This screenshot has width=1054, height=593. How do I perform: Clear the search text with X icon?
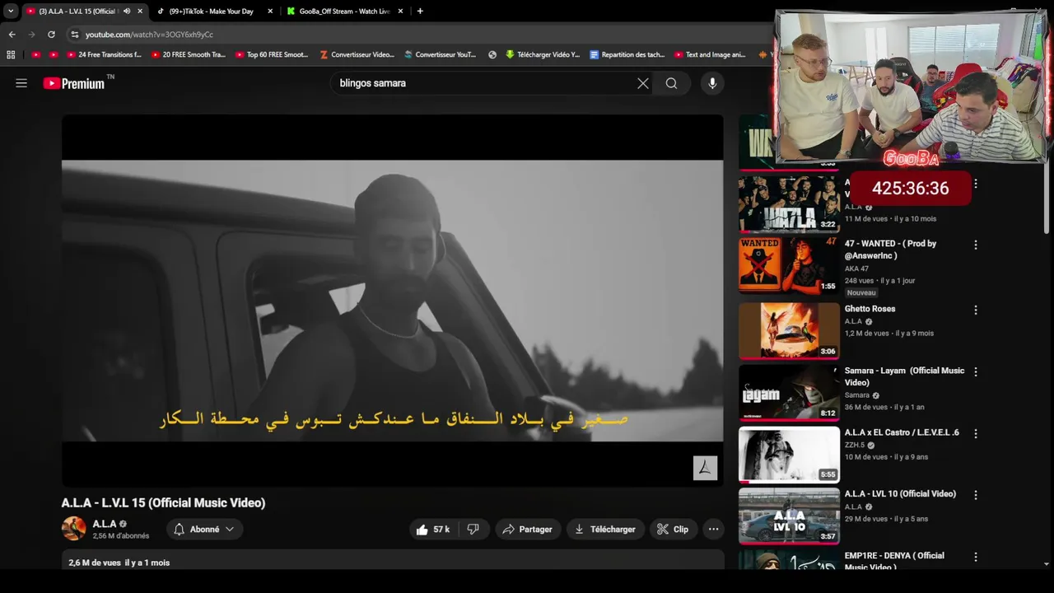click(643, 83)
